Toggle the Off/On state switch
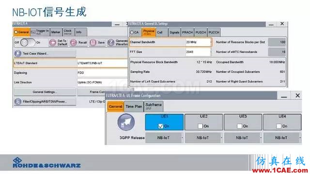The width and height of the screenshot is (310, 174). [x=28, y=43]
